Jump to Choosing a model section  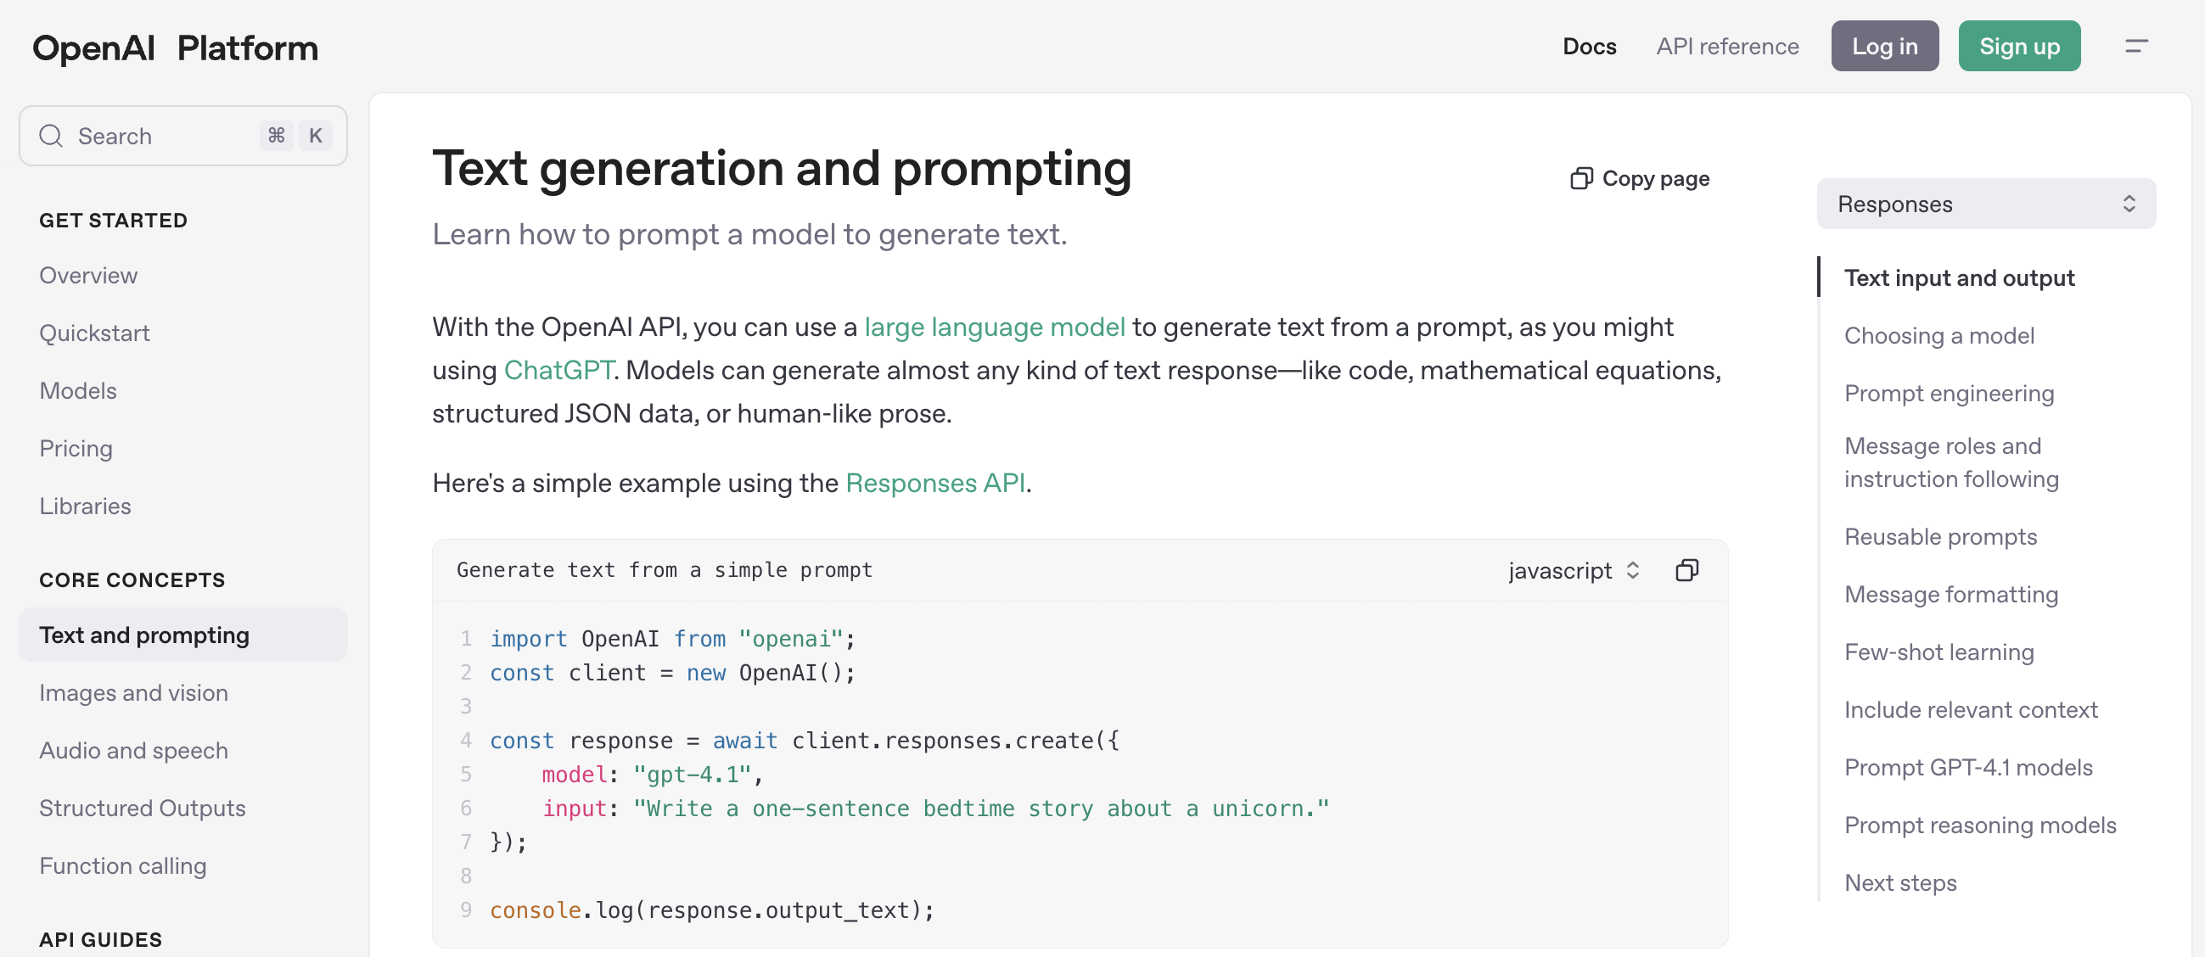(1938, 336)
